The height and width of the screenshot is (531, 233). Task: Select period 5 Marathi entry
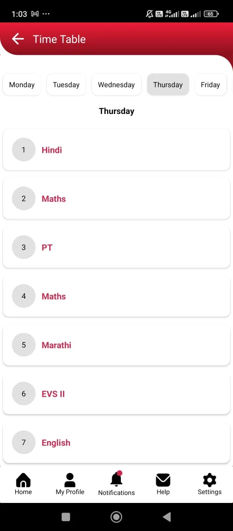pos(116,345)
